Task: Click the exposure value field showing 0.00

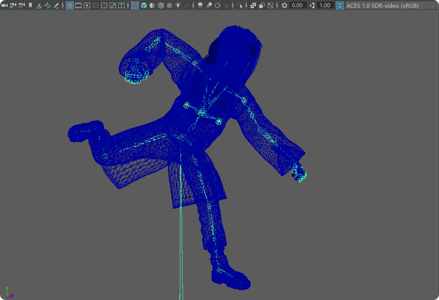Action: tap(298, 5)
